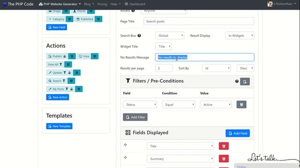
Task: Click the Add Filter button
Action: coord(135,117)
